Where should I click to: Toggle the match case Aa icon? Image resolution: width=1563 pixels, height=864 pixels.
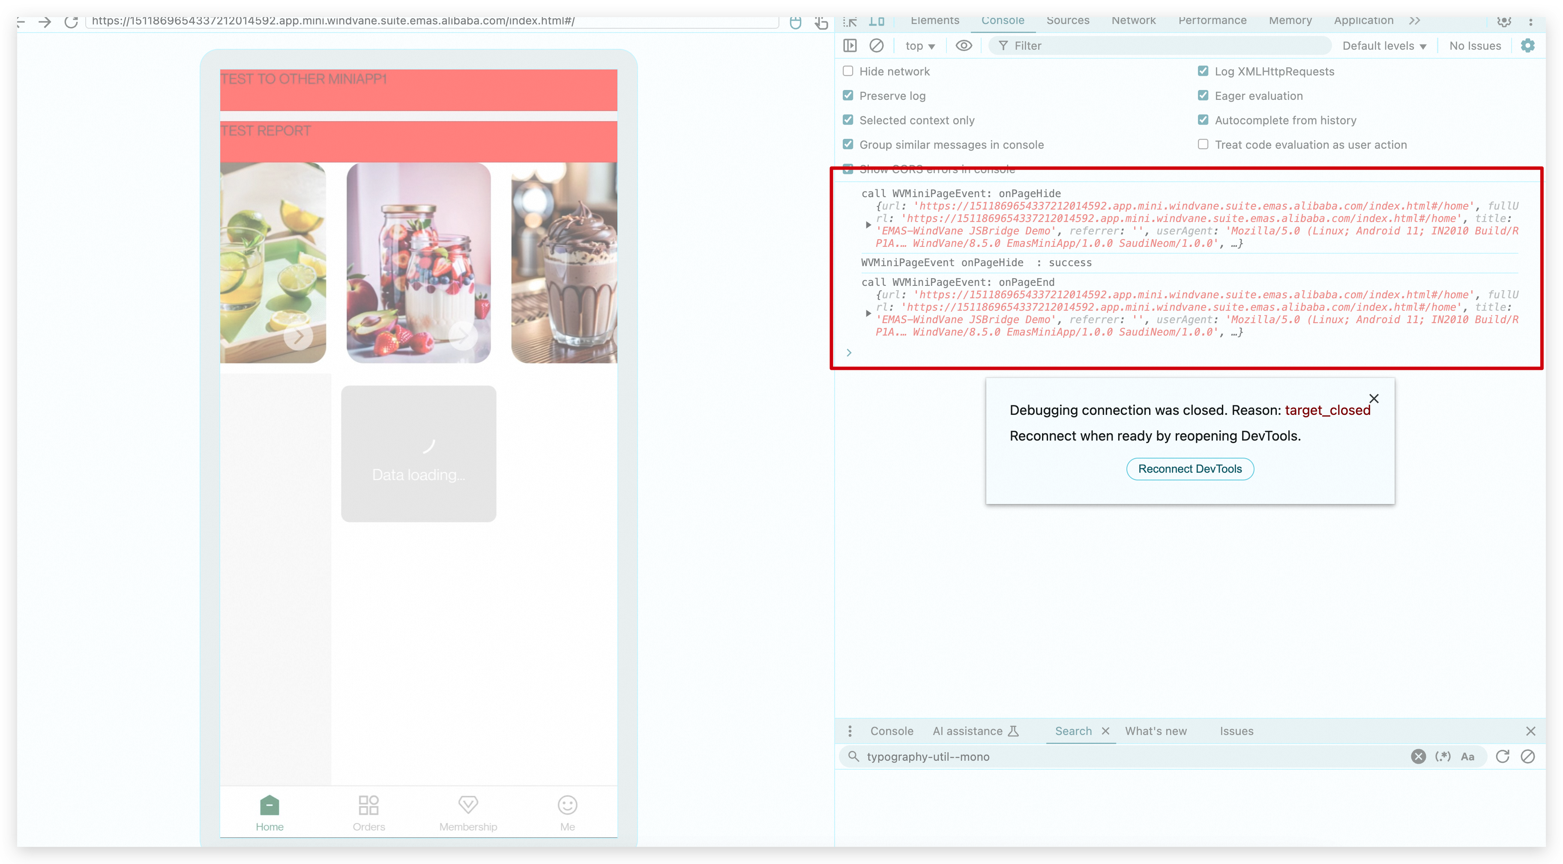tap(1467, 756)
